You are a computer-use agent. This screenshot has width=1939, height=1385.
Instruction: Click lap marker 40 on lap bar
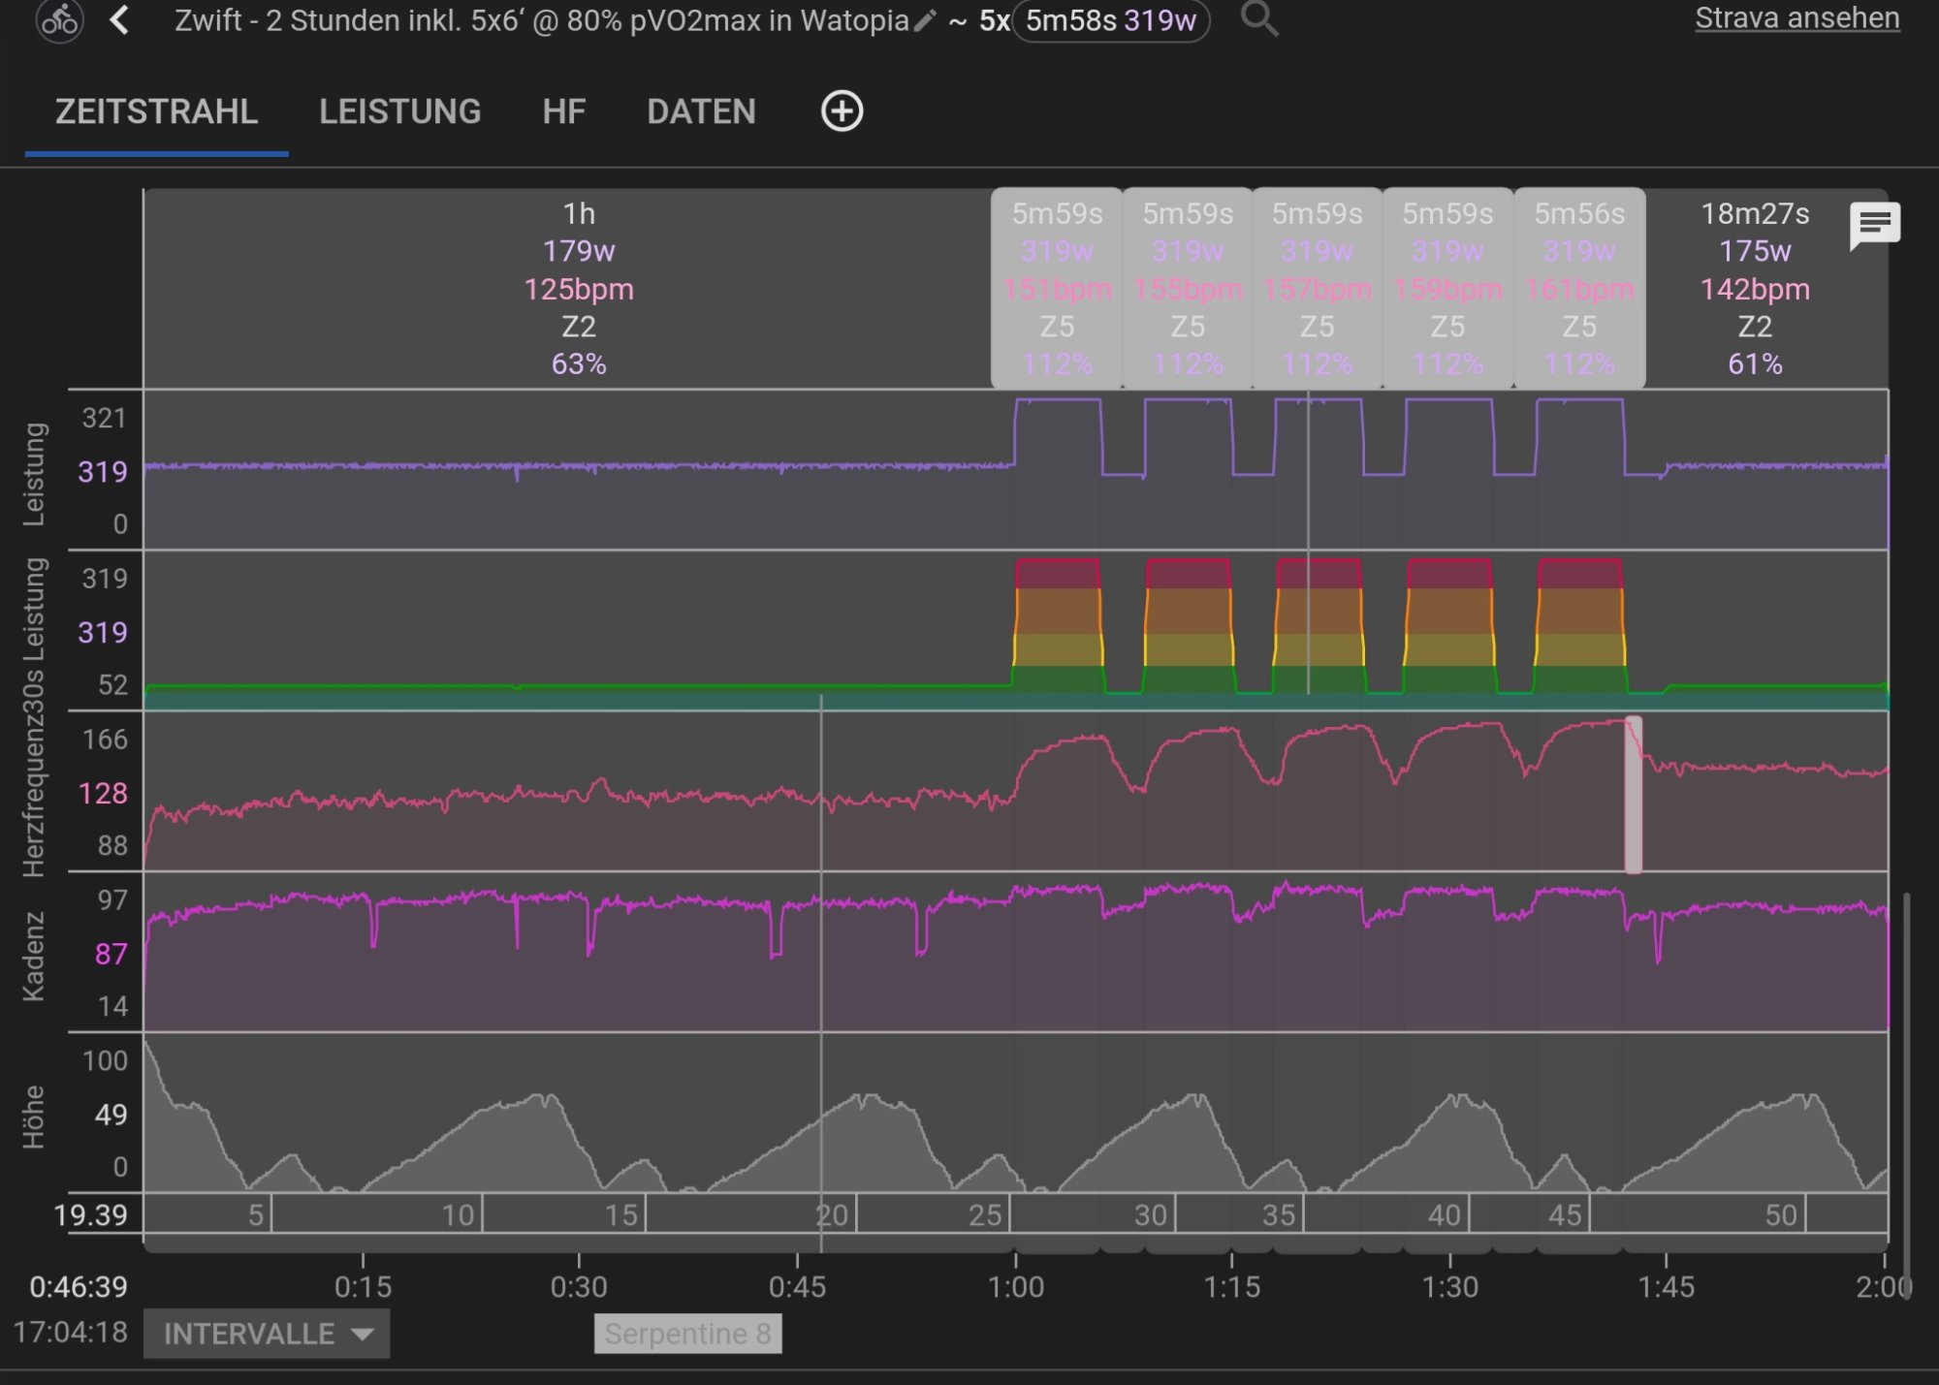tap(1445, 1214)
